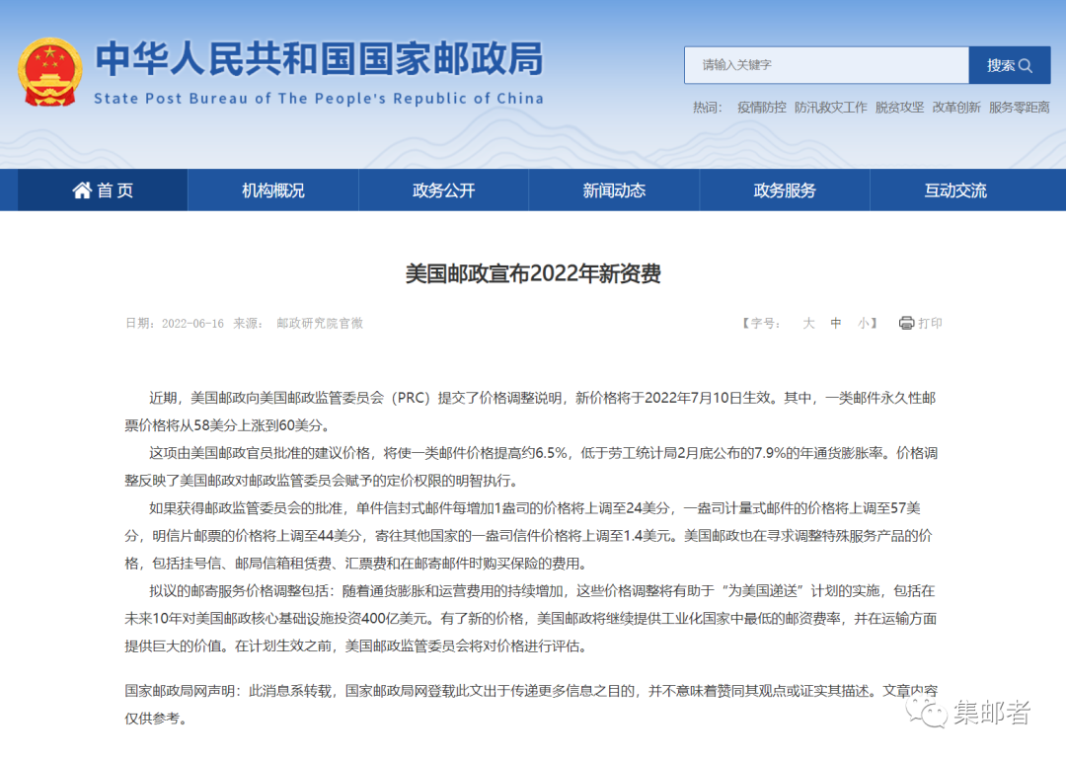Click the paragraph starting with 这项由美国邮政官员批准
The image size is (1066, 759).
531,467
